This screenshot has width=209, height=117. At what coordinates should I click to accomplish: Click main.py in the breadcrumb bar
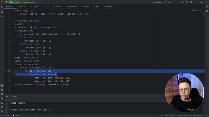[x=17, y=115]
